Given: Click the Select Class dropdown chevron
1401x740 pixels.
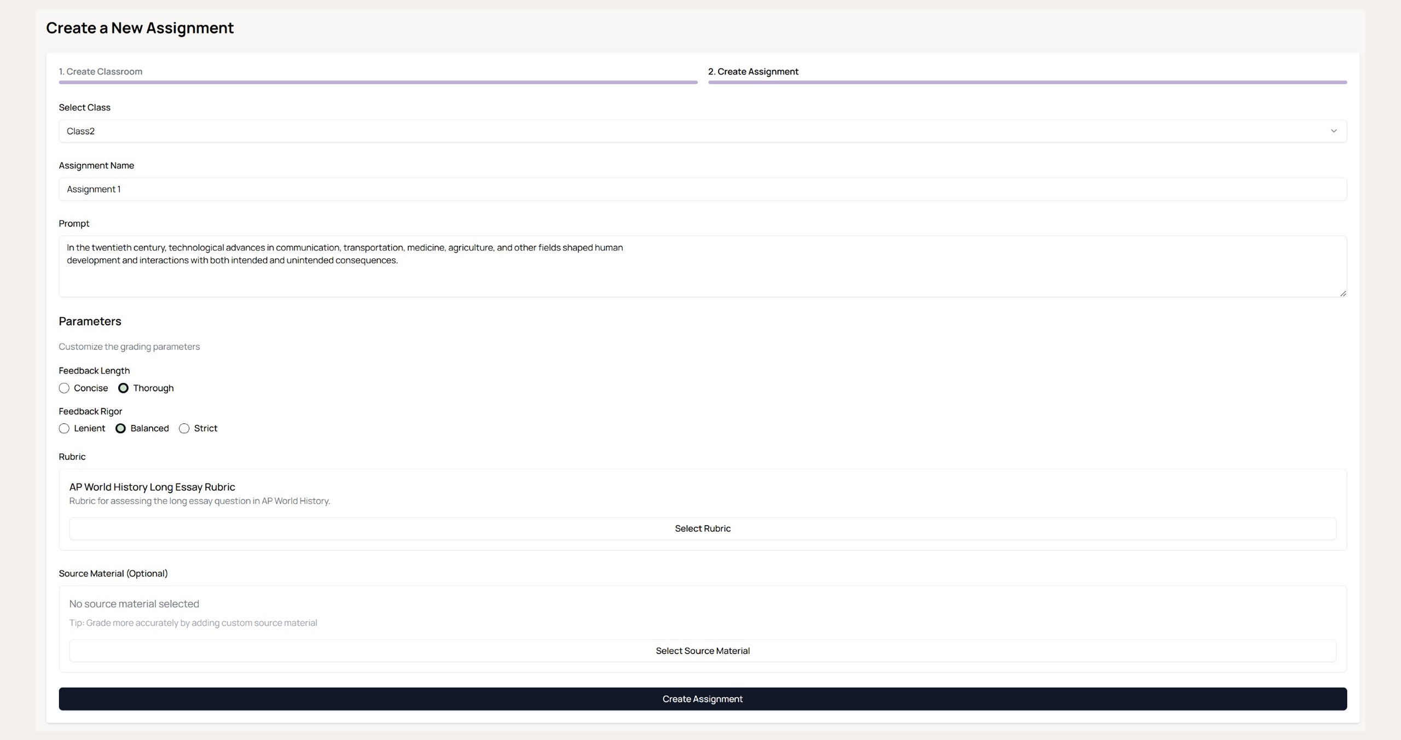Looking at the screenshot, I should coord(1333,131).
